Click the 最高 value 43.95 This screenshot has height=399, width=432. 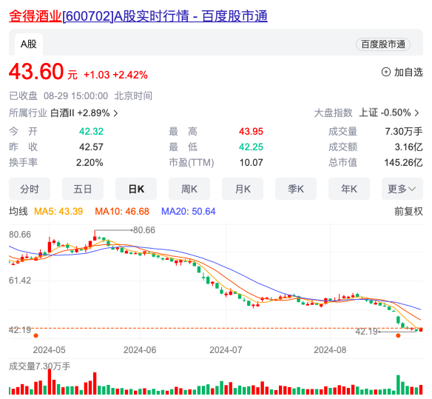click(251, 131)
